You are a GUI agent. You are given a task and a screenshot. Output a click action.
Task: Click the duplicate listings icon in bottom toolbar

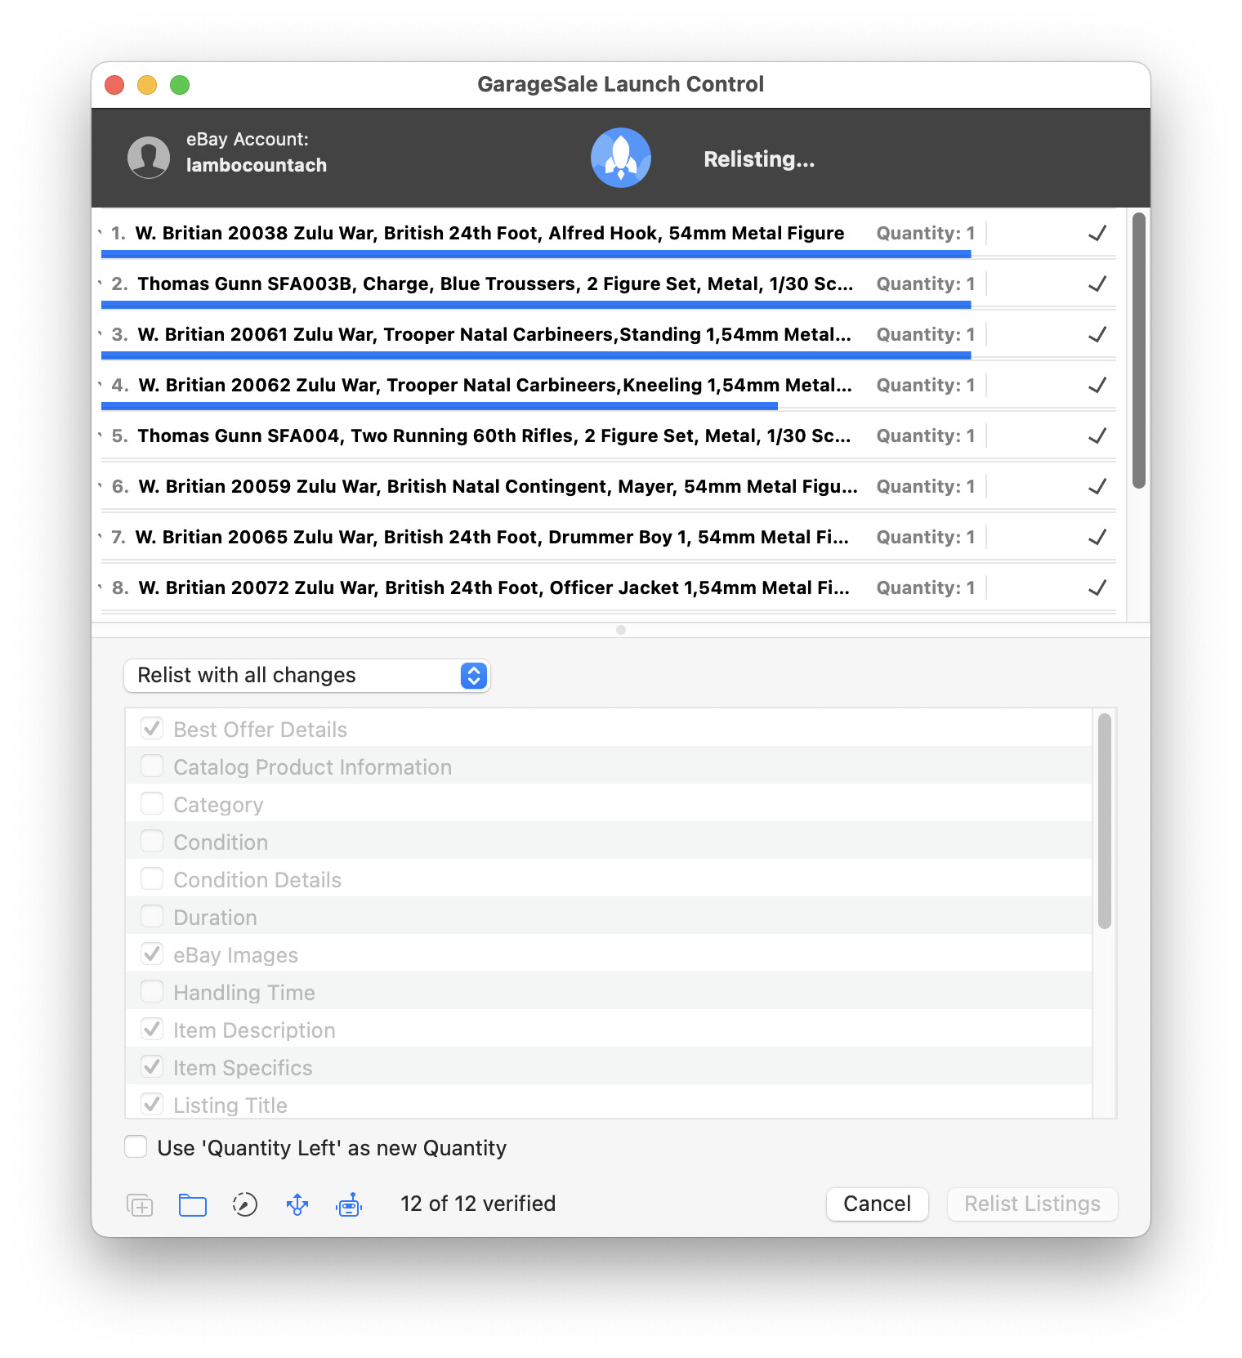(140, 1204)
